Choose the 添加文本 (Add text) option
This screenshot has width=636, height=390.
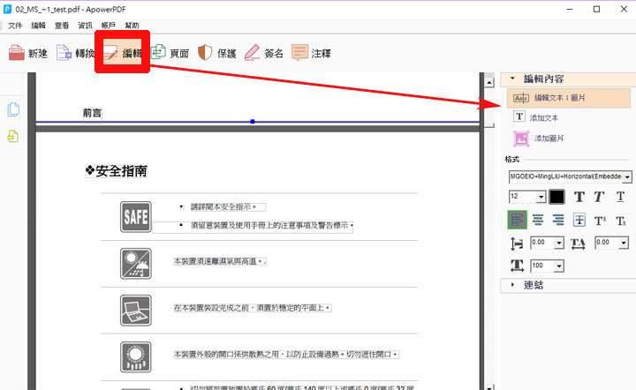536,117
